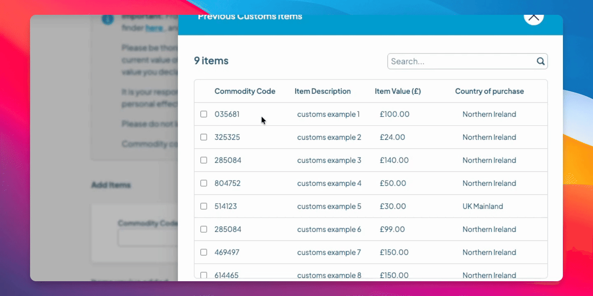Click the Commodity Code column header
593x296 pixels.
click(x=245, y=91)
